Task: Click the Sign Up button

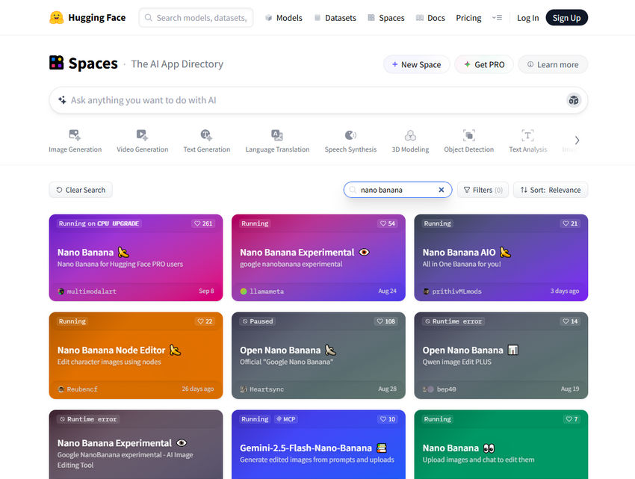Action: click(566, 18)
